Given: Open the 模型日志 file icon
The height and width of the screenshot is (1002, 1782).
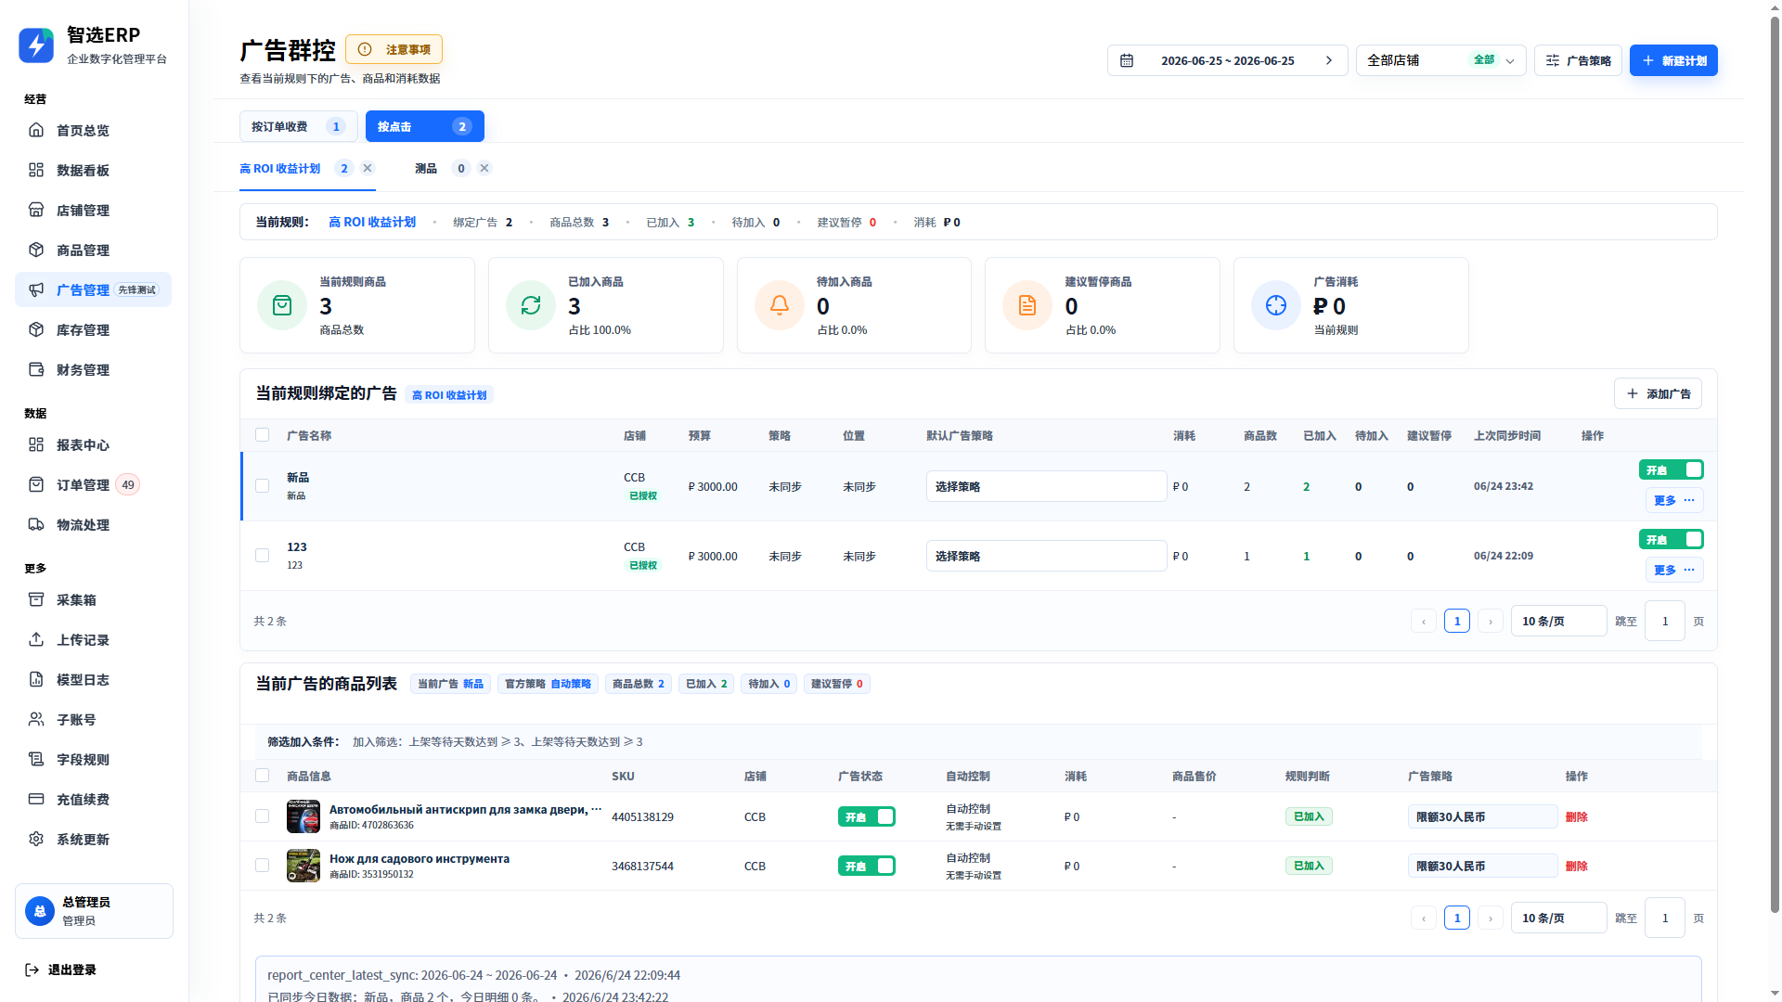Looking at the screenshot, I should click(36, 679).
